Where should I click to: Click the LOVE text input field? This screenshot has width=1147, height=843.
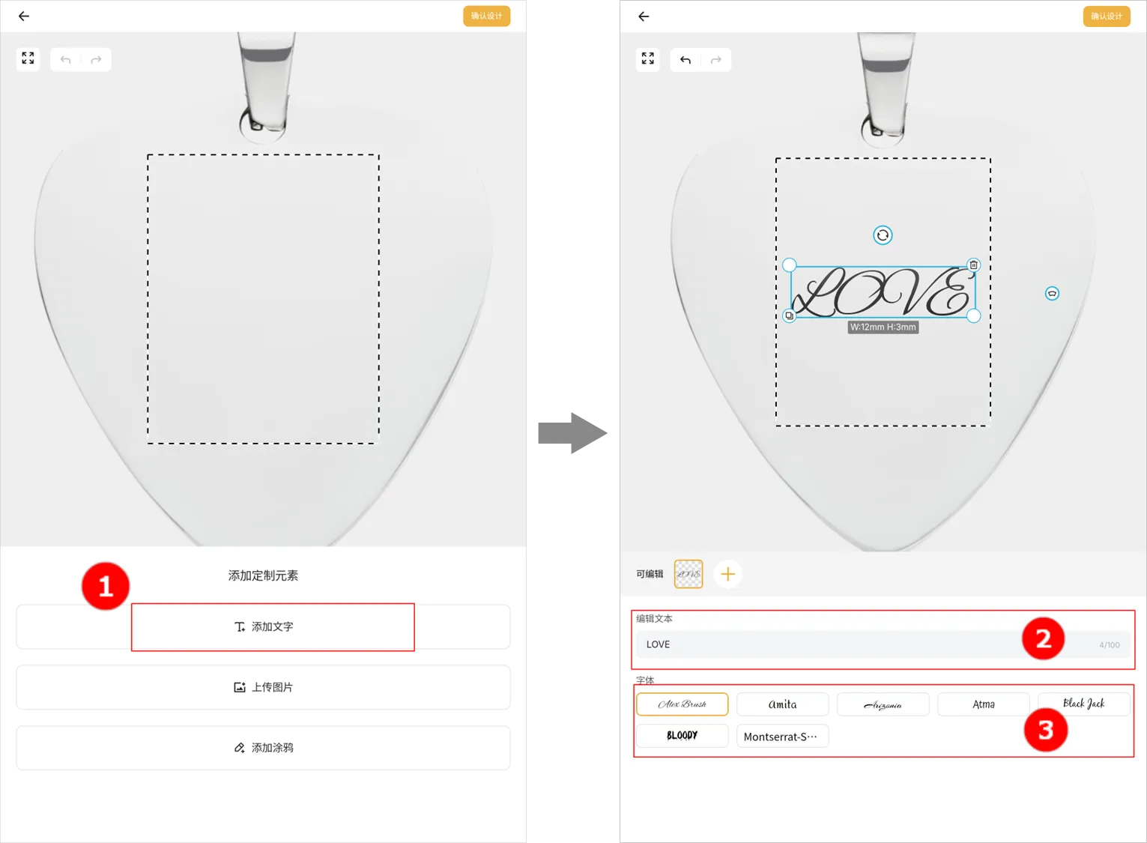pyautogui.click(x=824, y=644)
